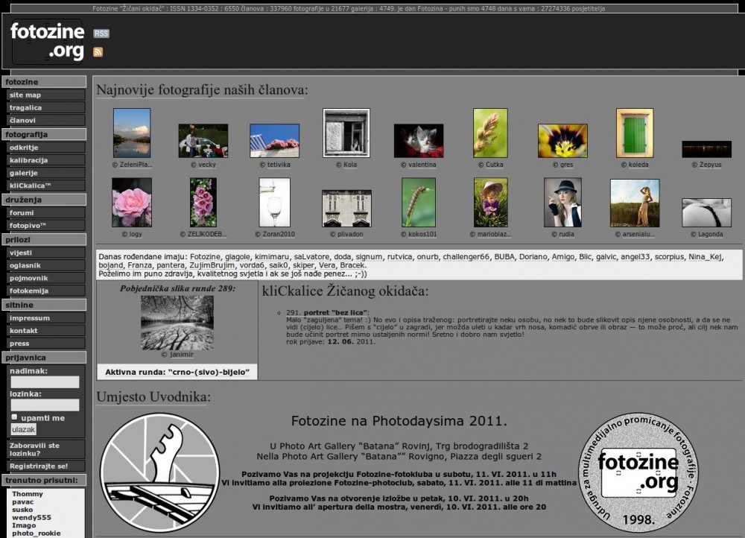745x538 pixels.
Task: View ZELJKODEB...'s hollyhock flowers thumbnail
Action: click(203, 203)
